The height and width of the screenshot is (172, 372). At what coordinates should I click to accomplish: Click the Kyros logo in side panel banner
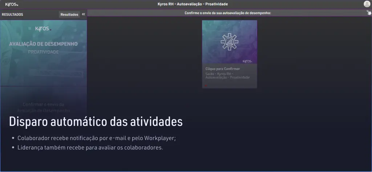click(x=43, y=29)
